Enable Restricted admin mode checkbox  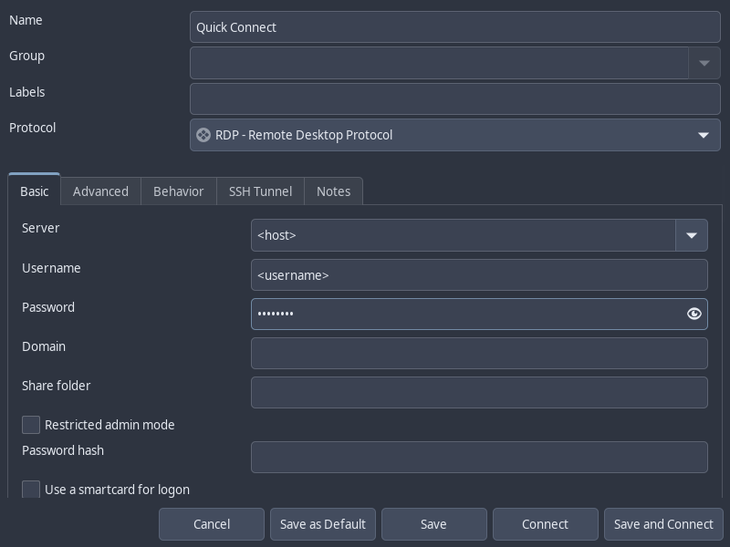(x=32, y=425)
